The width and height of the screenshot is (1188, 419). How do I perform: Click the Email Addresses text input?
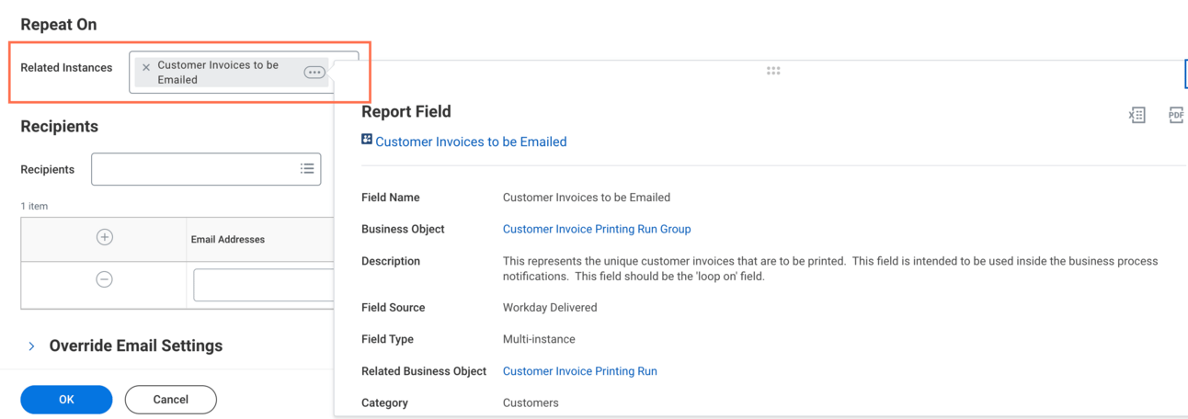(x=263, y=285)
